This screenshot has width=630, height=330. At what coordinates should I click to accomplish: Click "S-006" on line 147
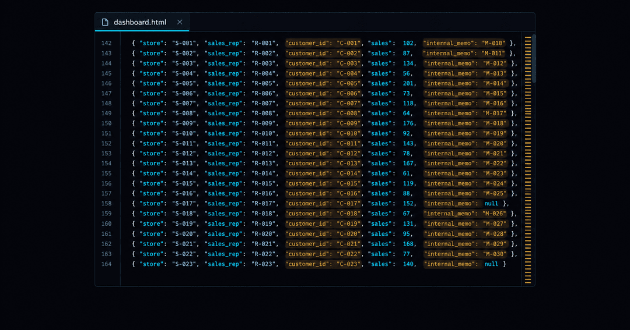(184, 94)
